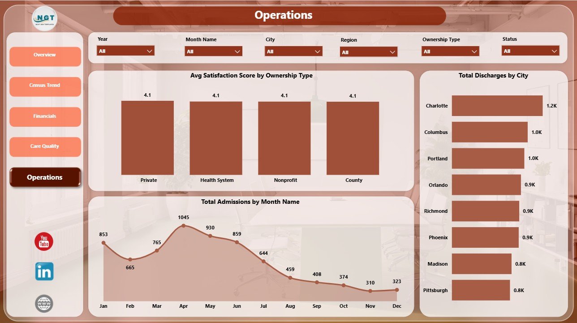
Task: Click the 644 value label above Jul
Action: [x=263, y=253]
